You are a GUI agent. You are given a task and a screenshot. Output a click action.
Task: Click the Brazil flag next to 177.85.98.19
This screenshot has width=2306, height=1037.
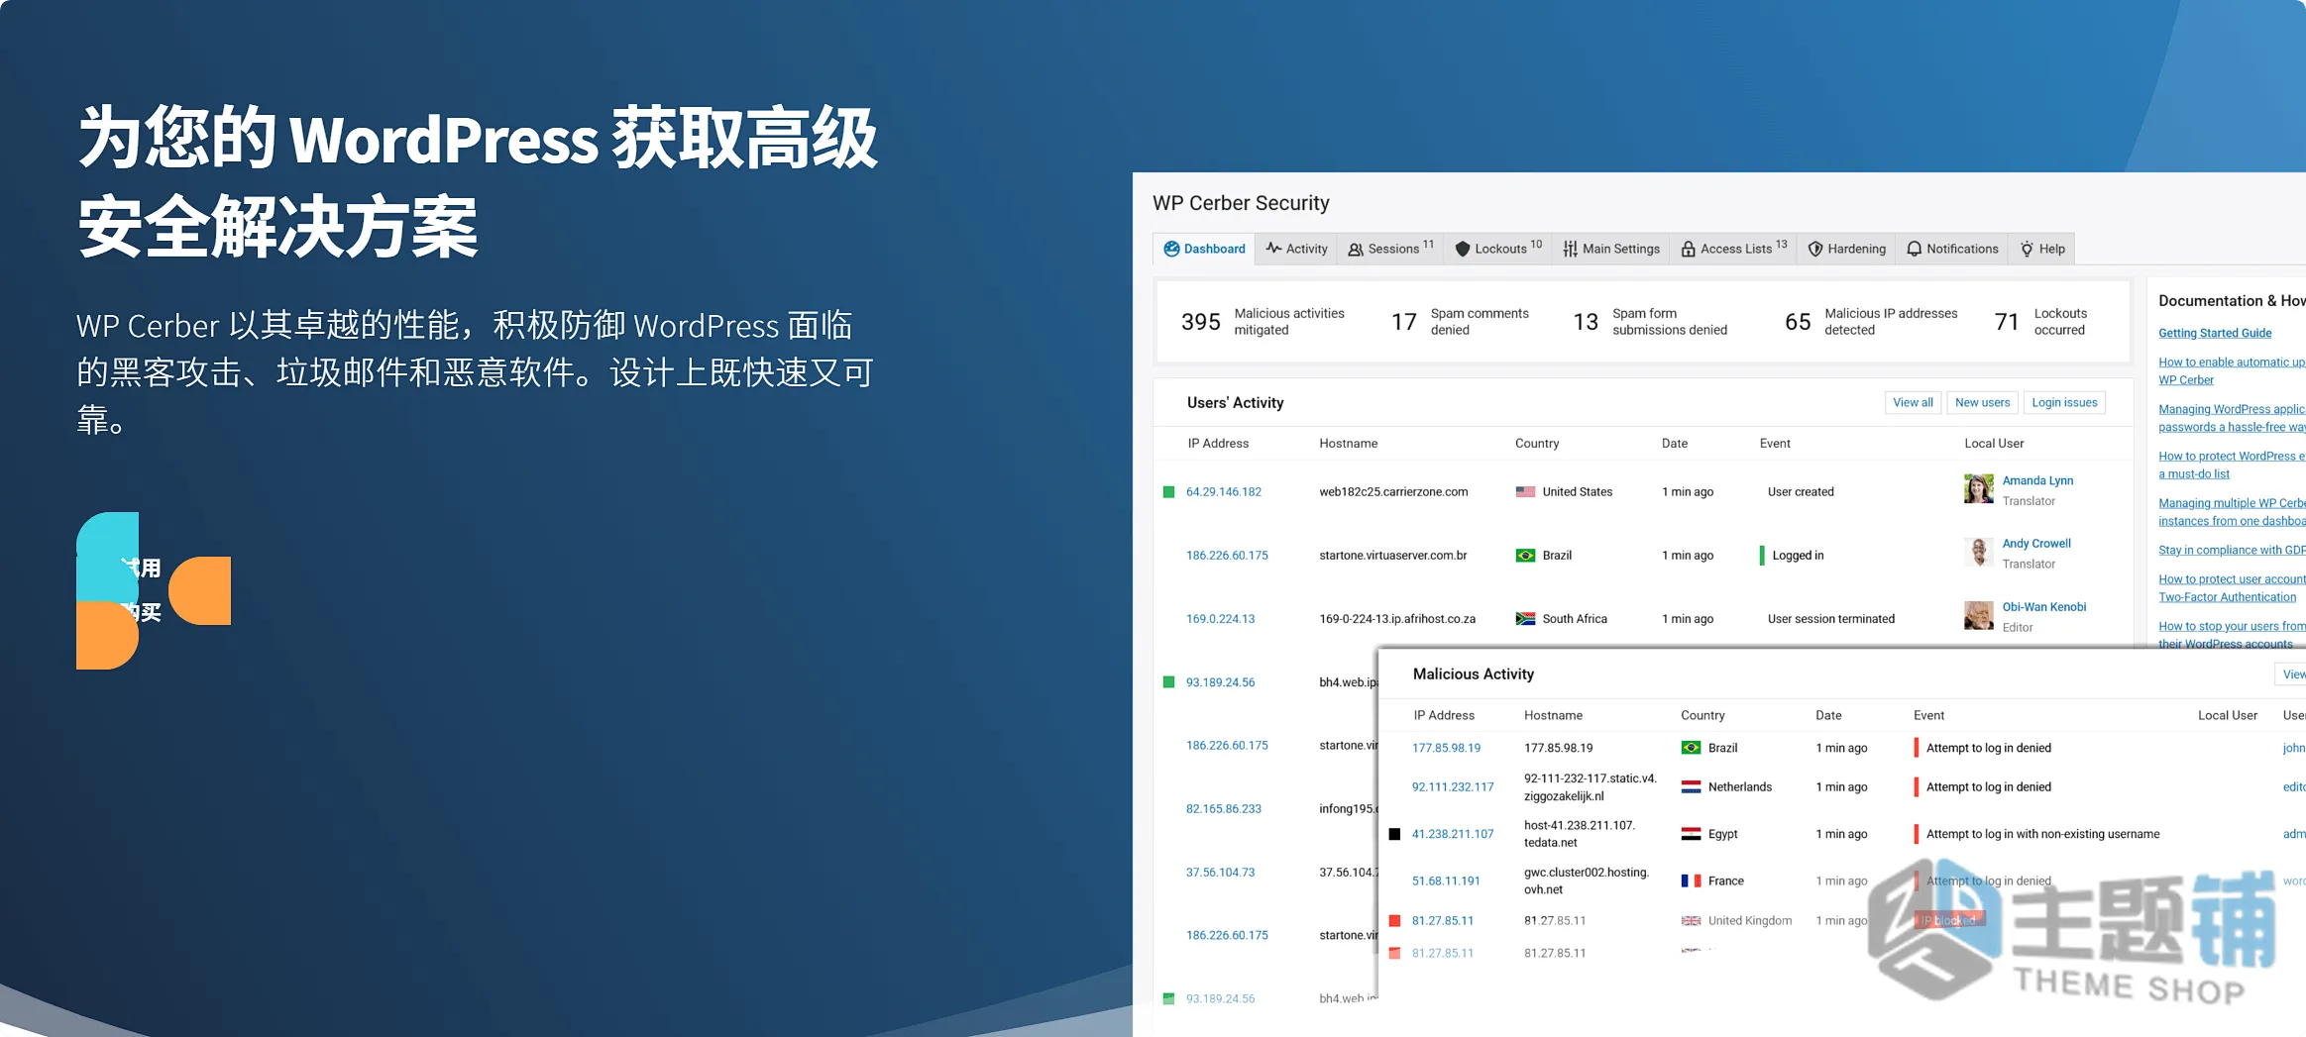tap(1691, 748)
